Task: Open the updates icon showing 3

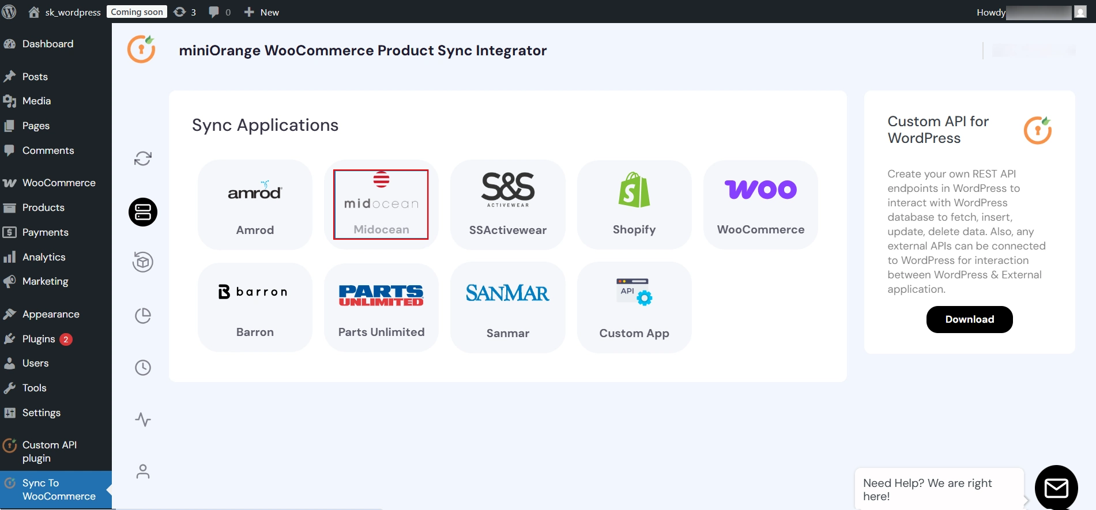Action: click(185, 12)
